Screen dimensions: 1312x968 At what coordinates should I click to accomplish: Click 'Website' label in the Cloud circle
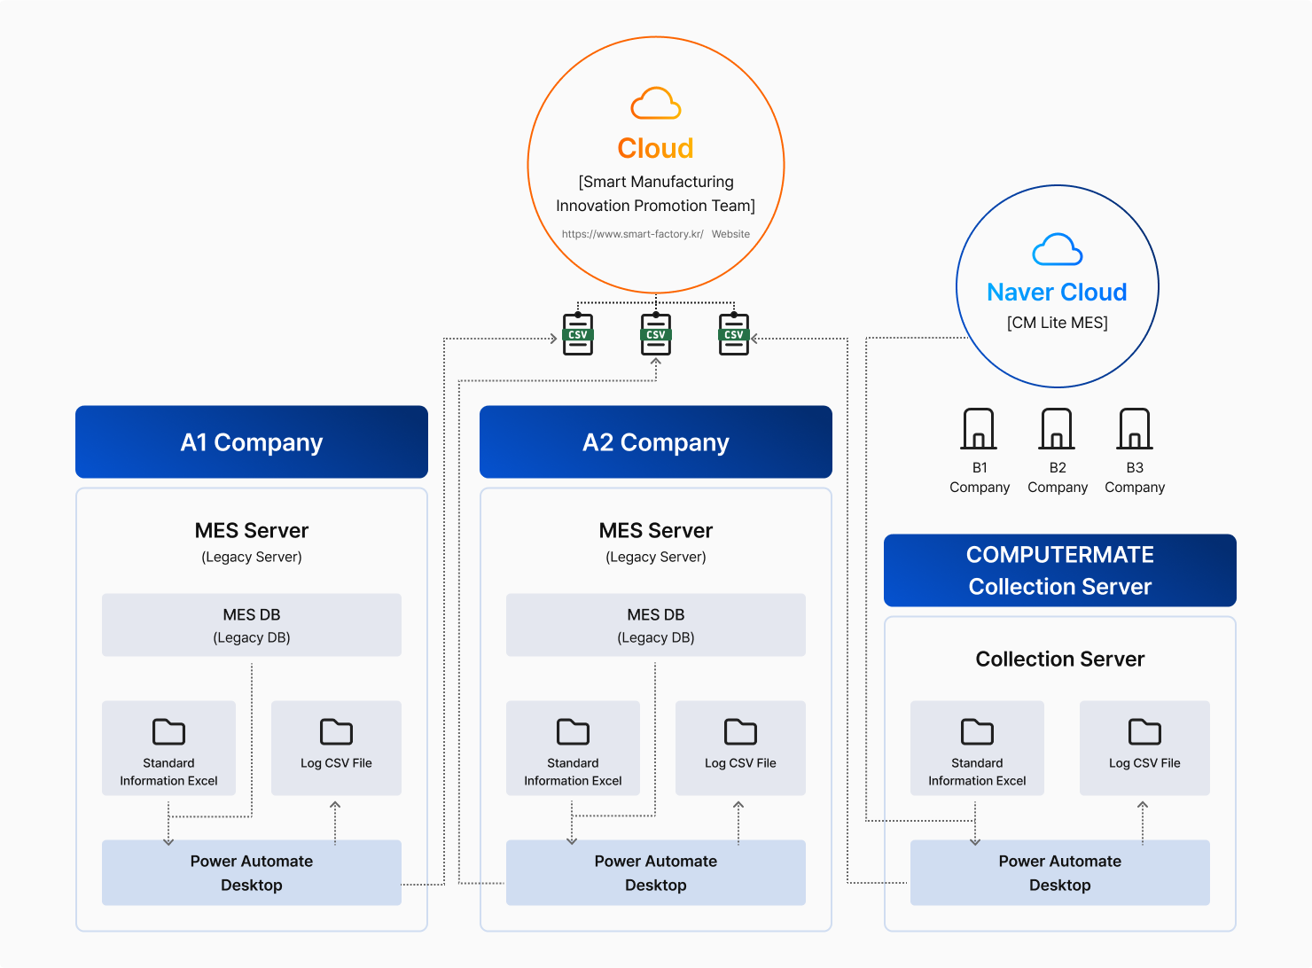pyautogui.click(x=730, y=234)
